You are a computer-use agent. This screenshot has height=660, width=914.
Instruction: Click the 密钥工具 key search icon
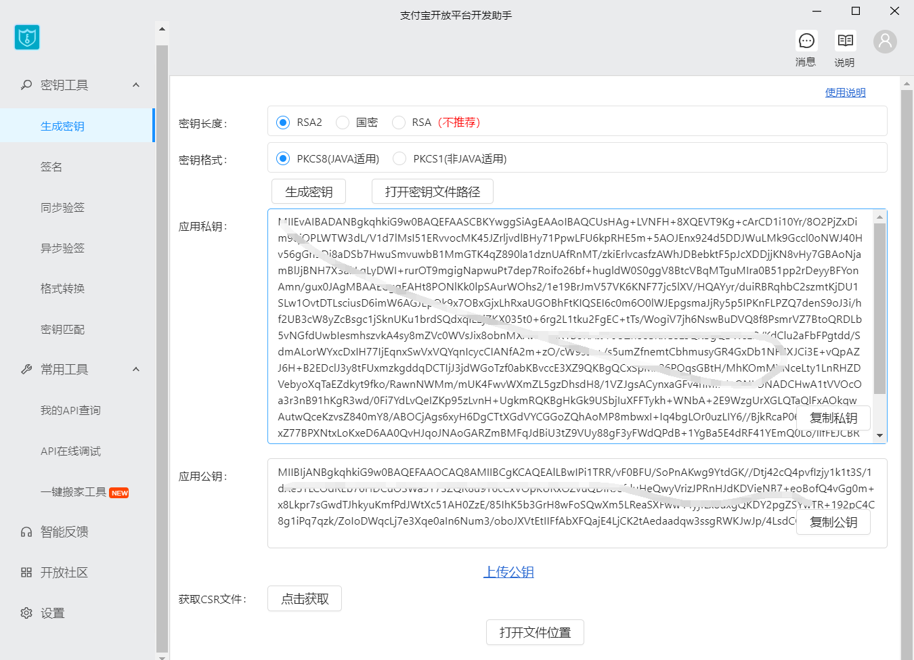click(x=26, y=85)
